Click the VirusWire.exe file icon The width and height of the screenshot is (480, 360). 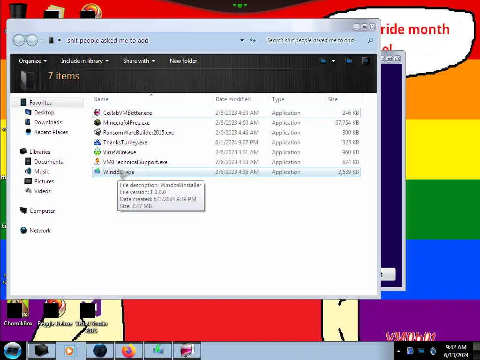tap(97, 152)
